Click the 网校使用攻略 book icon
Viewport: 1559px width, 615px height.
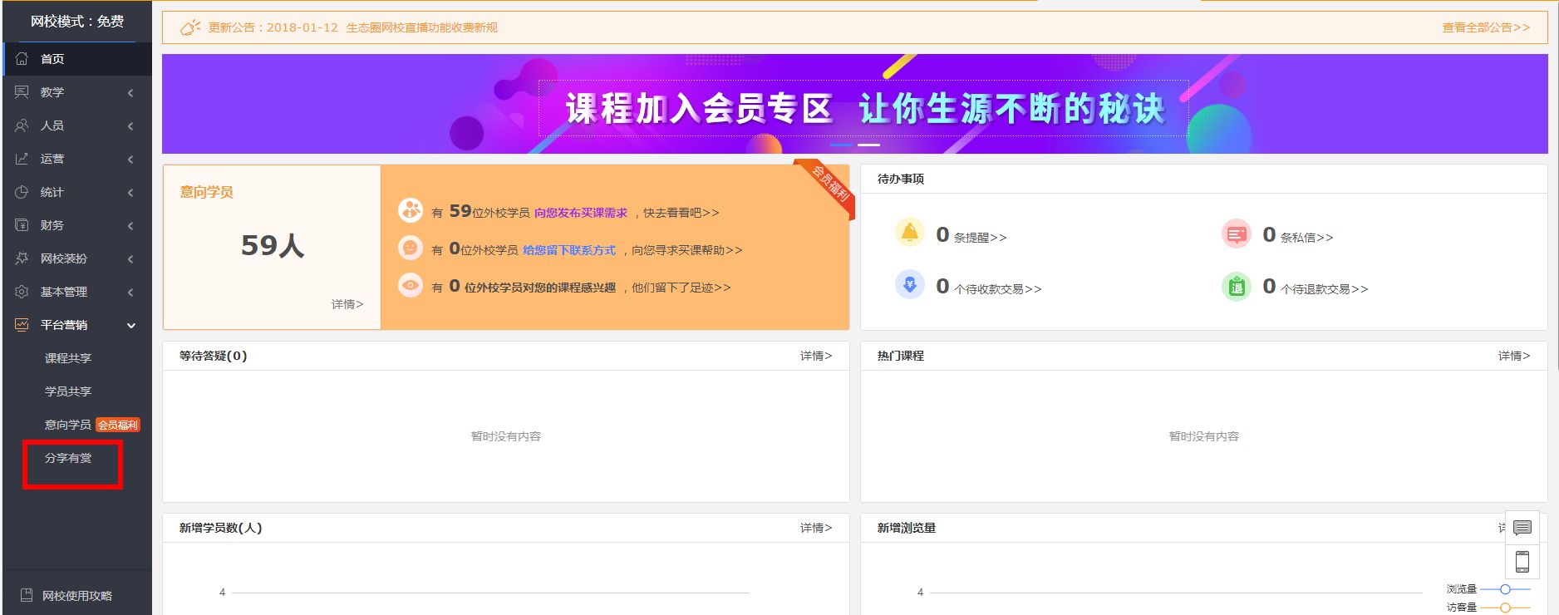[x=27, y=595]
